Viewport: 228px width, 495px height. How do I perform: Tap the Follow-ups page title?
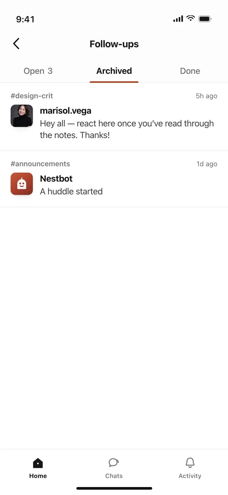[x=114, y=44]
